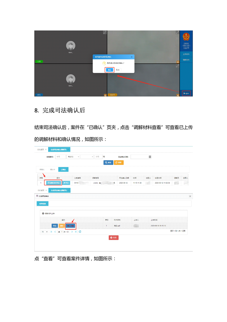The height and width of the screenshot is (322, 227).
Task: Mute the speaker in 被告 video panel
Action: coord(105,95)
